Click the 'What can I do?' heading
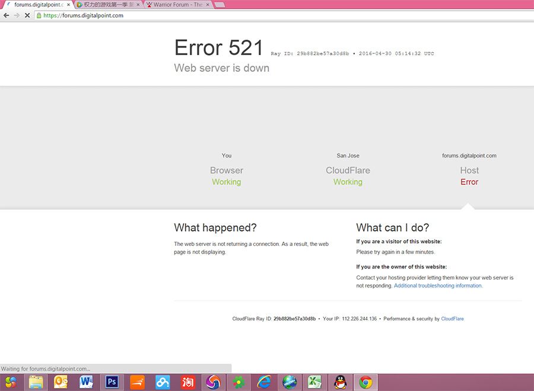This screenshot has height=391, width=534. coord(392,227)
